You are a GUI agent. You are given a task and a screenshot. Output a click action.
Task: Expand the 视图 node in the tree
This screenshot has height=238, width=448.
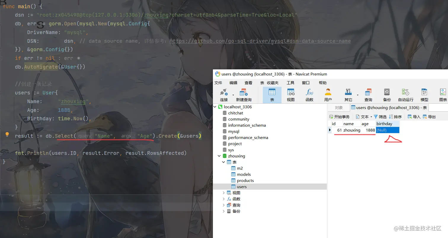[224, 193]
